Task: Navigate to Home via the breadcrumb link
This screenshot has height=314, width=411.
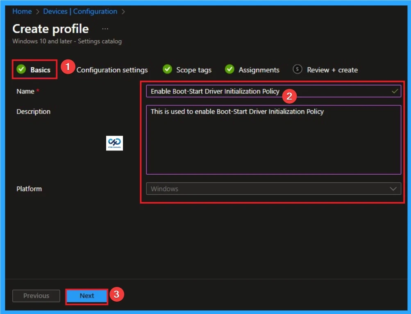Action: coord(22,11)
